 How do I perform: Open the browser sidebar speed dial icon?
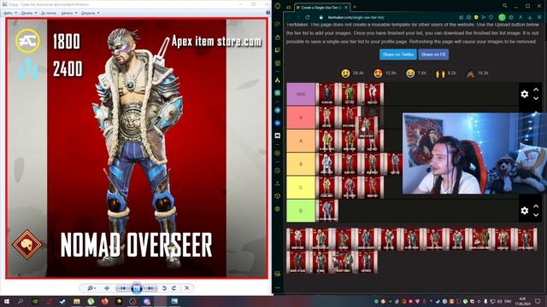[278, 25]
